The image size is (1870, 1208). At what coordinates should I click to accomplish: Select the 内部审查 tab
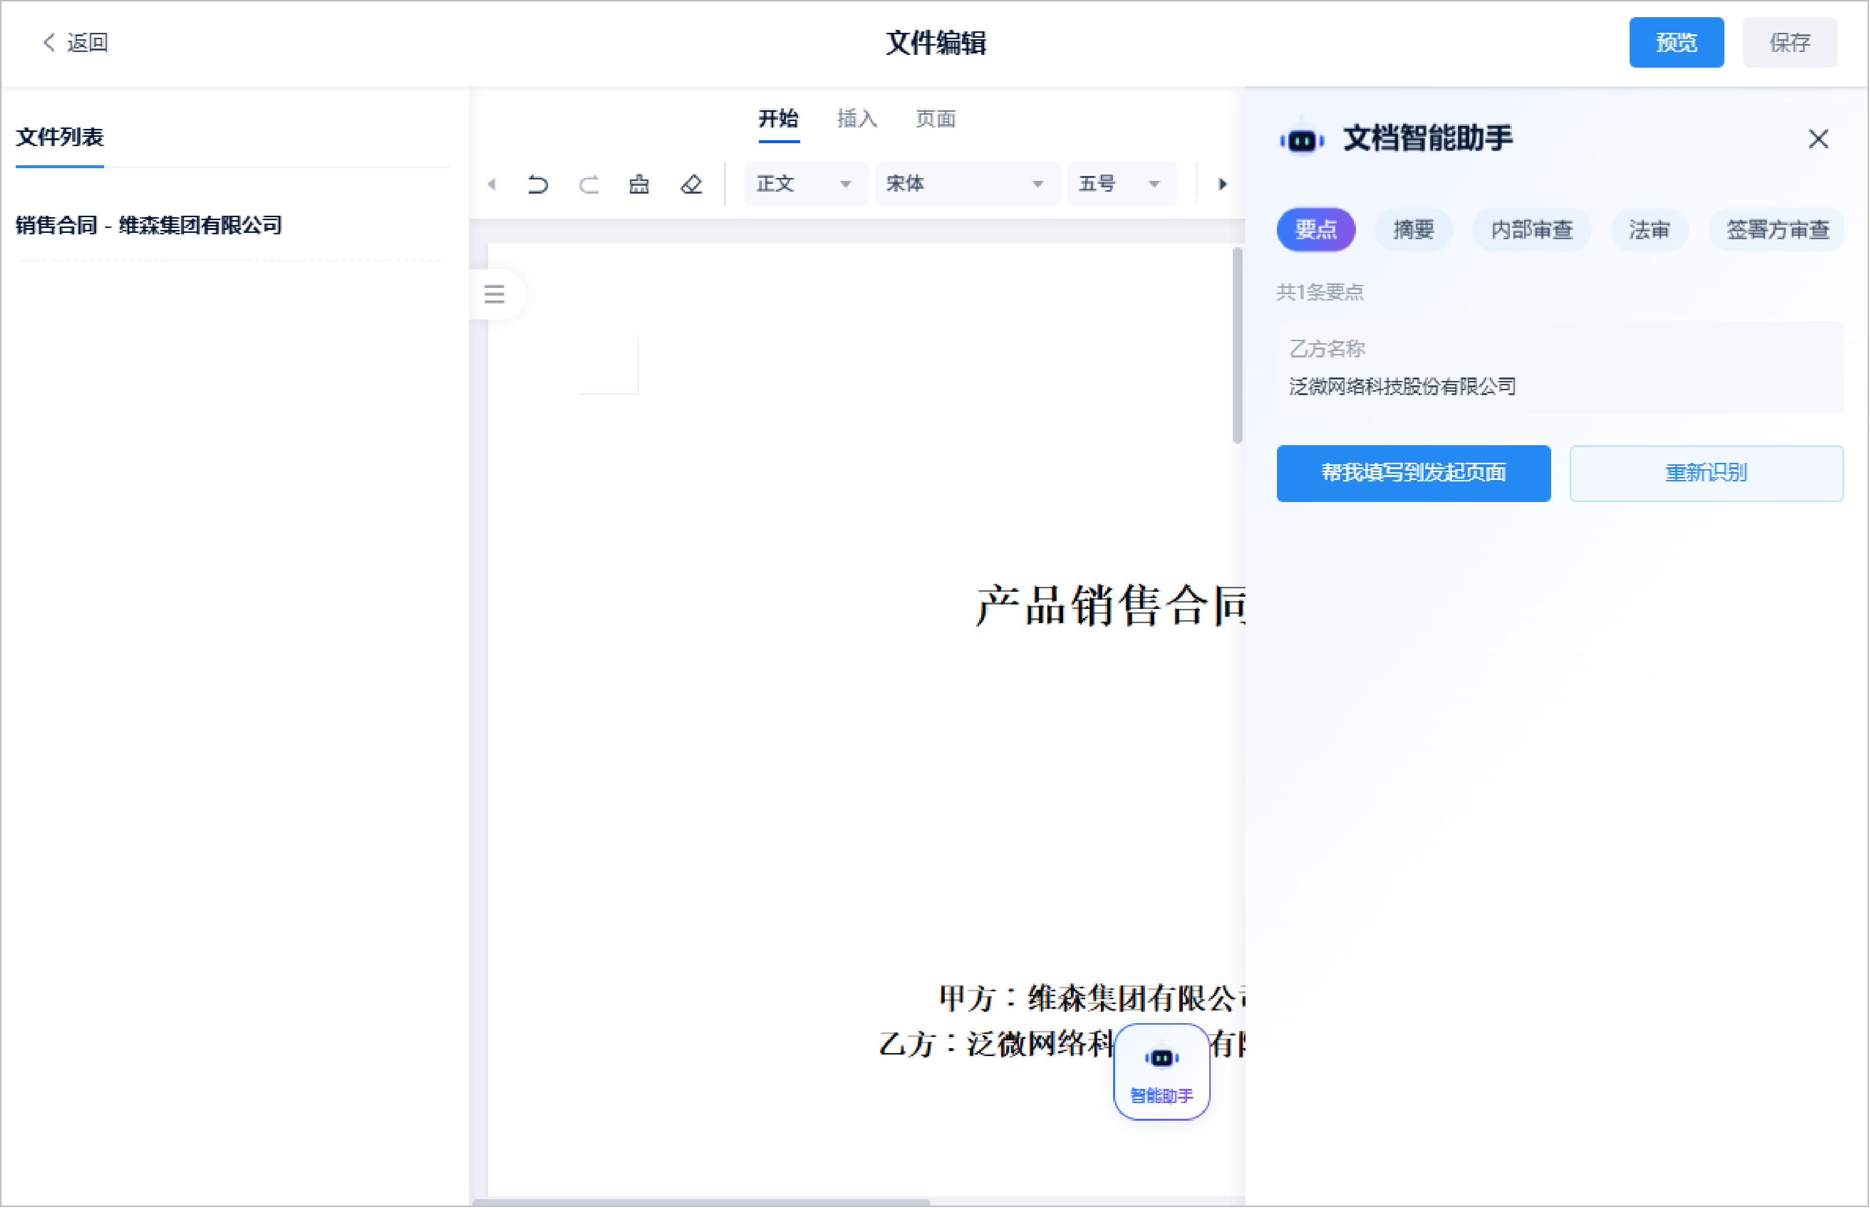[x=1531, y=230]
